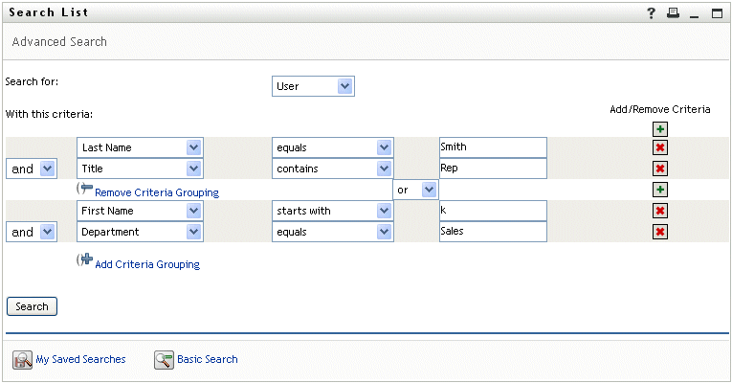This screenshot has height=383, width=732.
Task: Click the top green plus add criteria icon
Action: click(x=660, y=129)
